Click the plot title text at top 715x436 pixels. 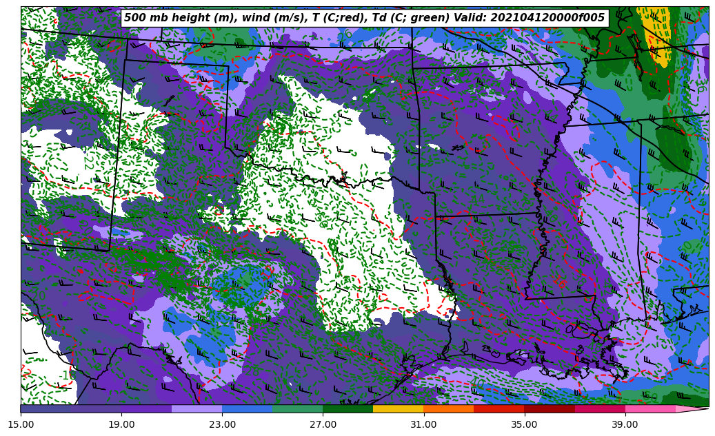pyautogui.click(x=364, y=18)
